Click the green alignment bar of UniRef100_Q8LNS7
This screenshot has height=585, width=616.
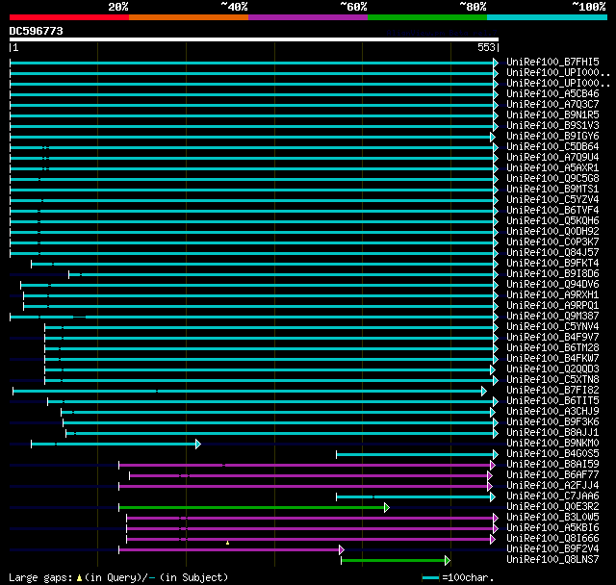pos(394,561)
